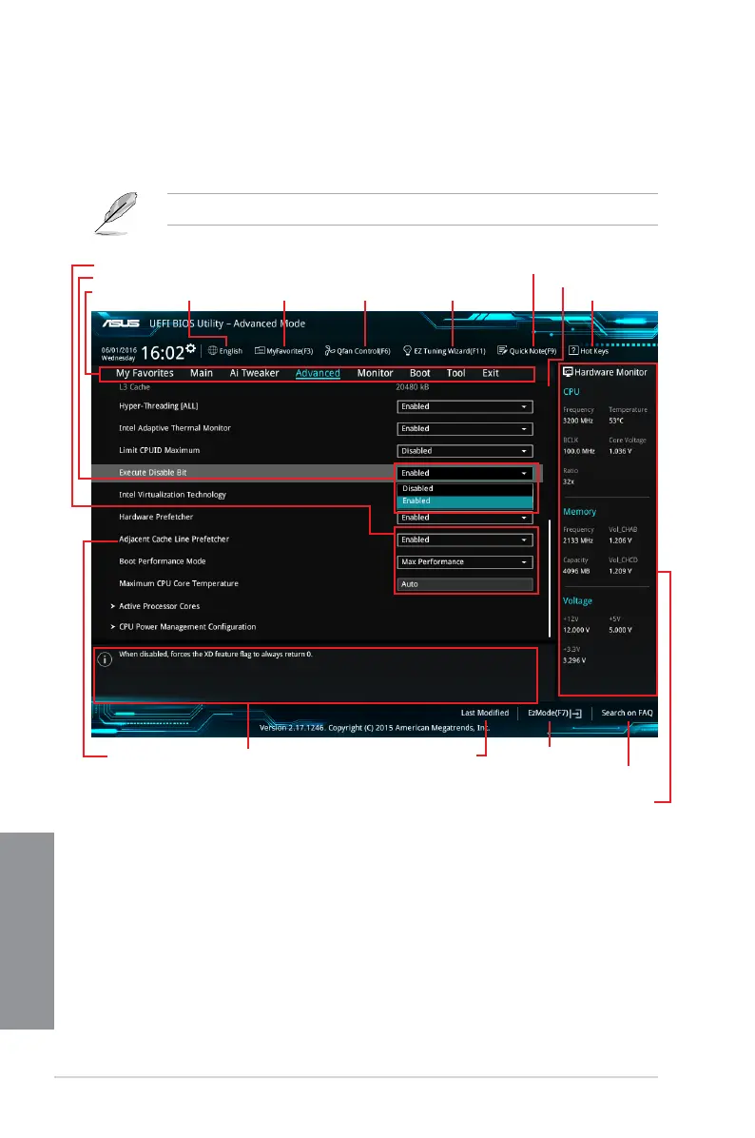
Task: Click the settings list vertical scrollbar
Action: (x=550, y=579)
